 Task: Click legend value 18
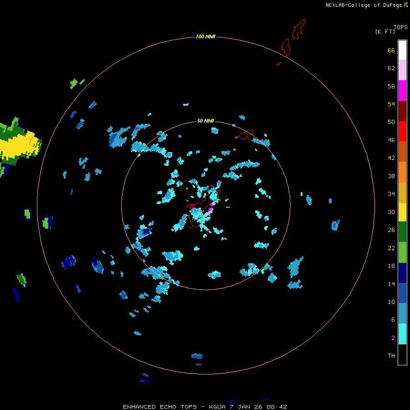(391, 266)
